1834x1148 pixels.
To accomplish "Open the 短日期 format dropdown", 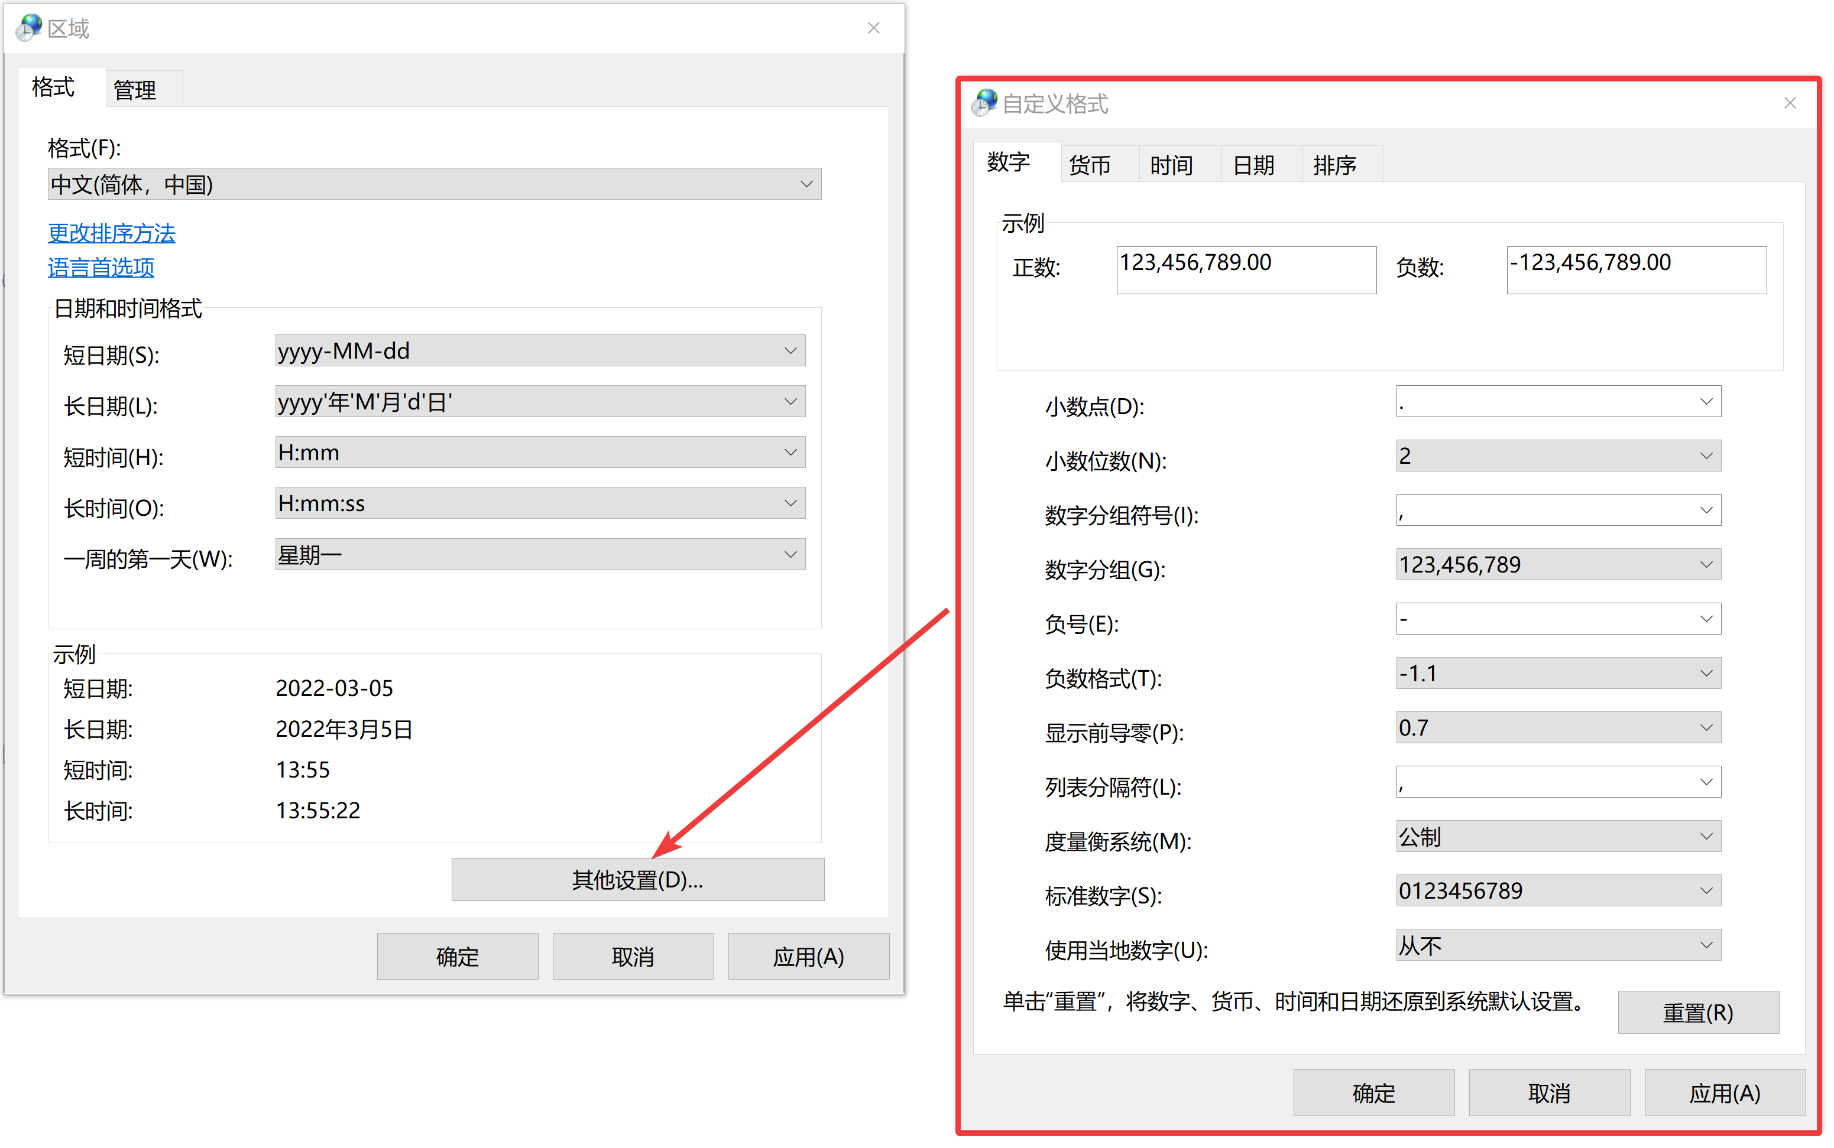I will [539, 351].
